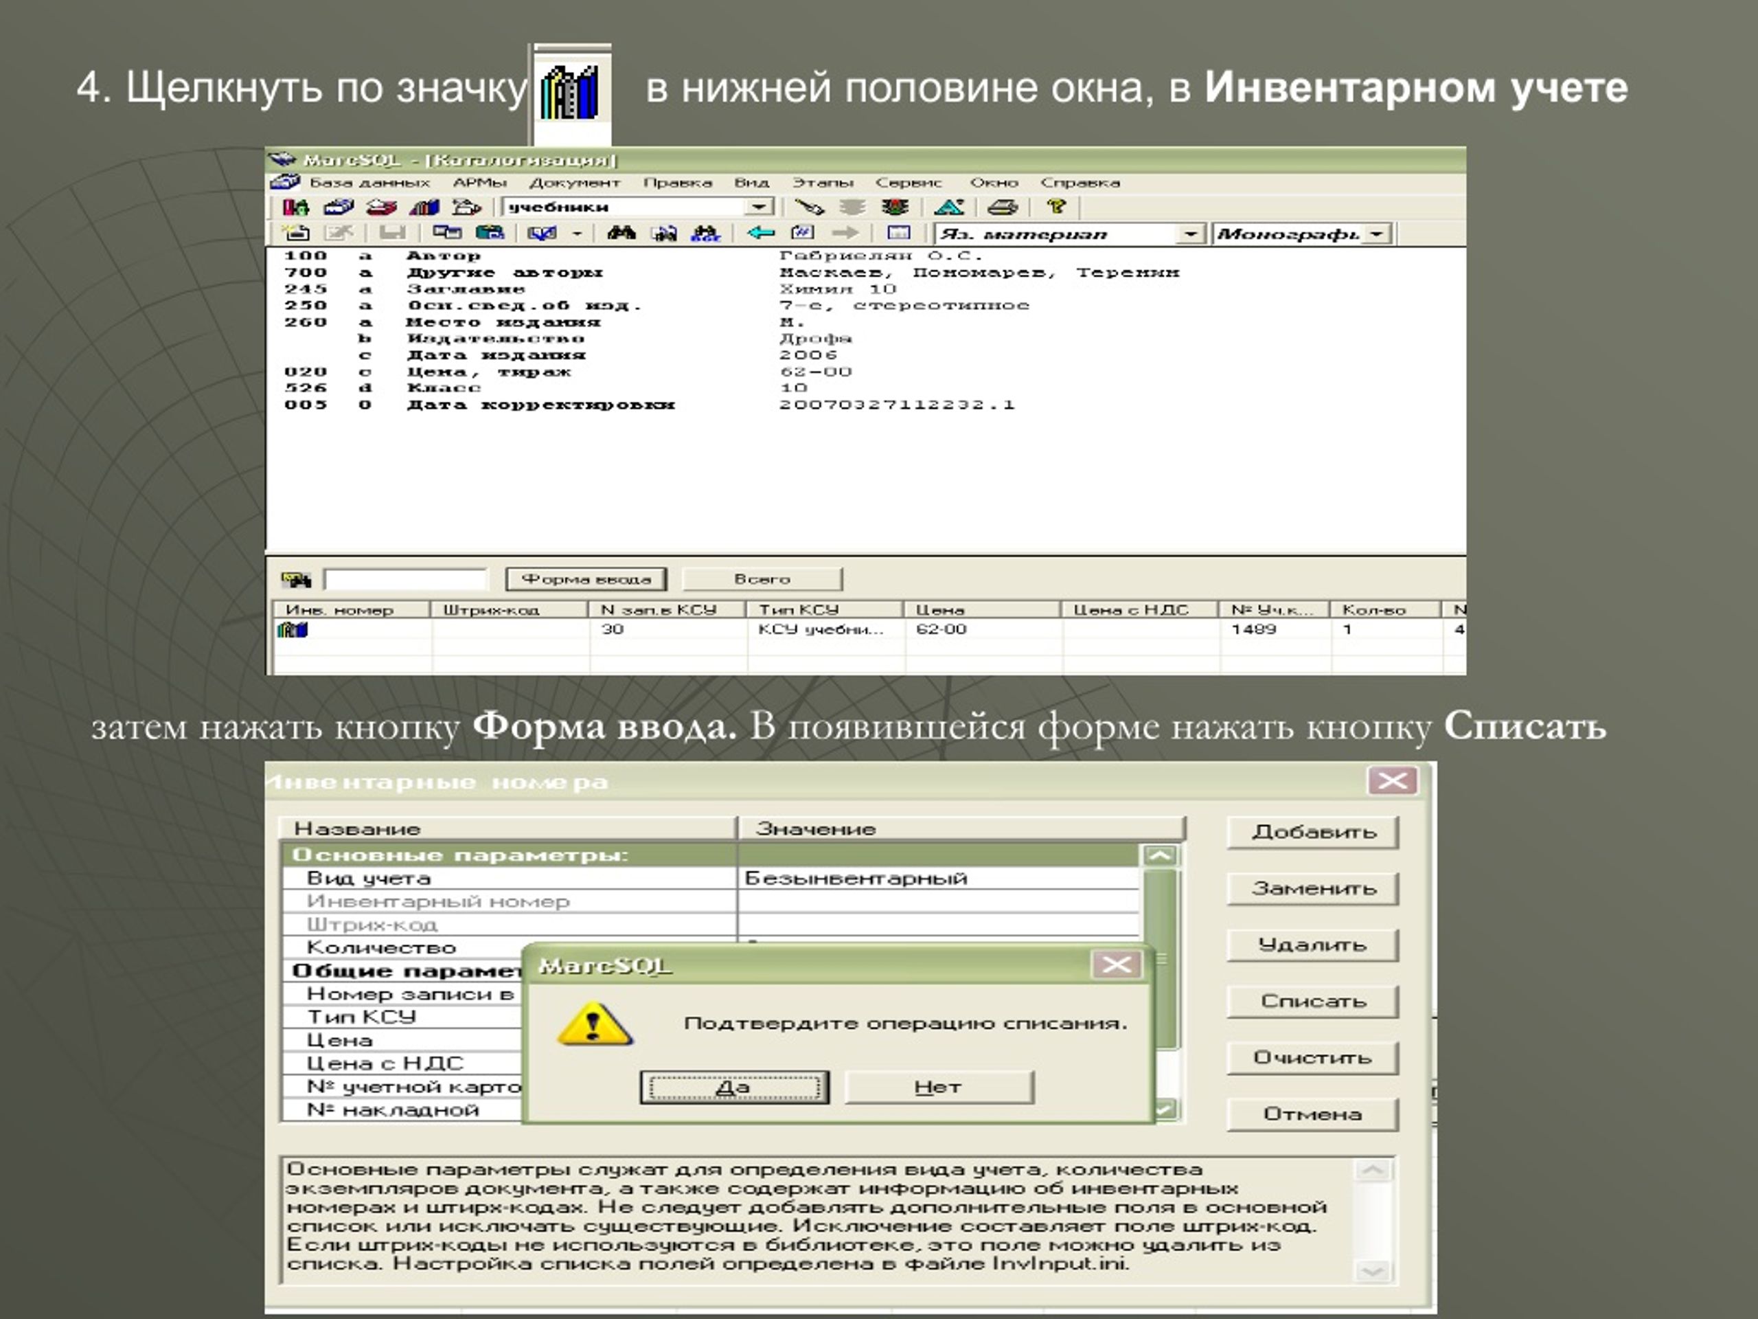
Task: Close the MarcSQL confirmation dialog
Action: 1117,965
